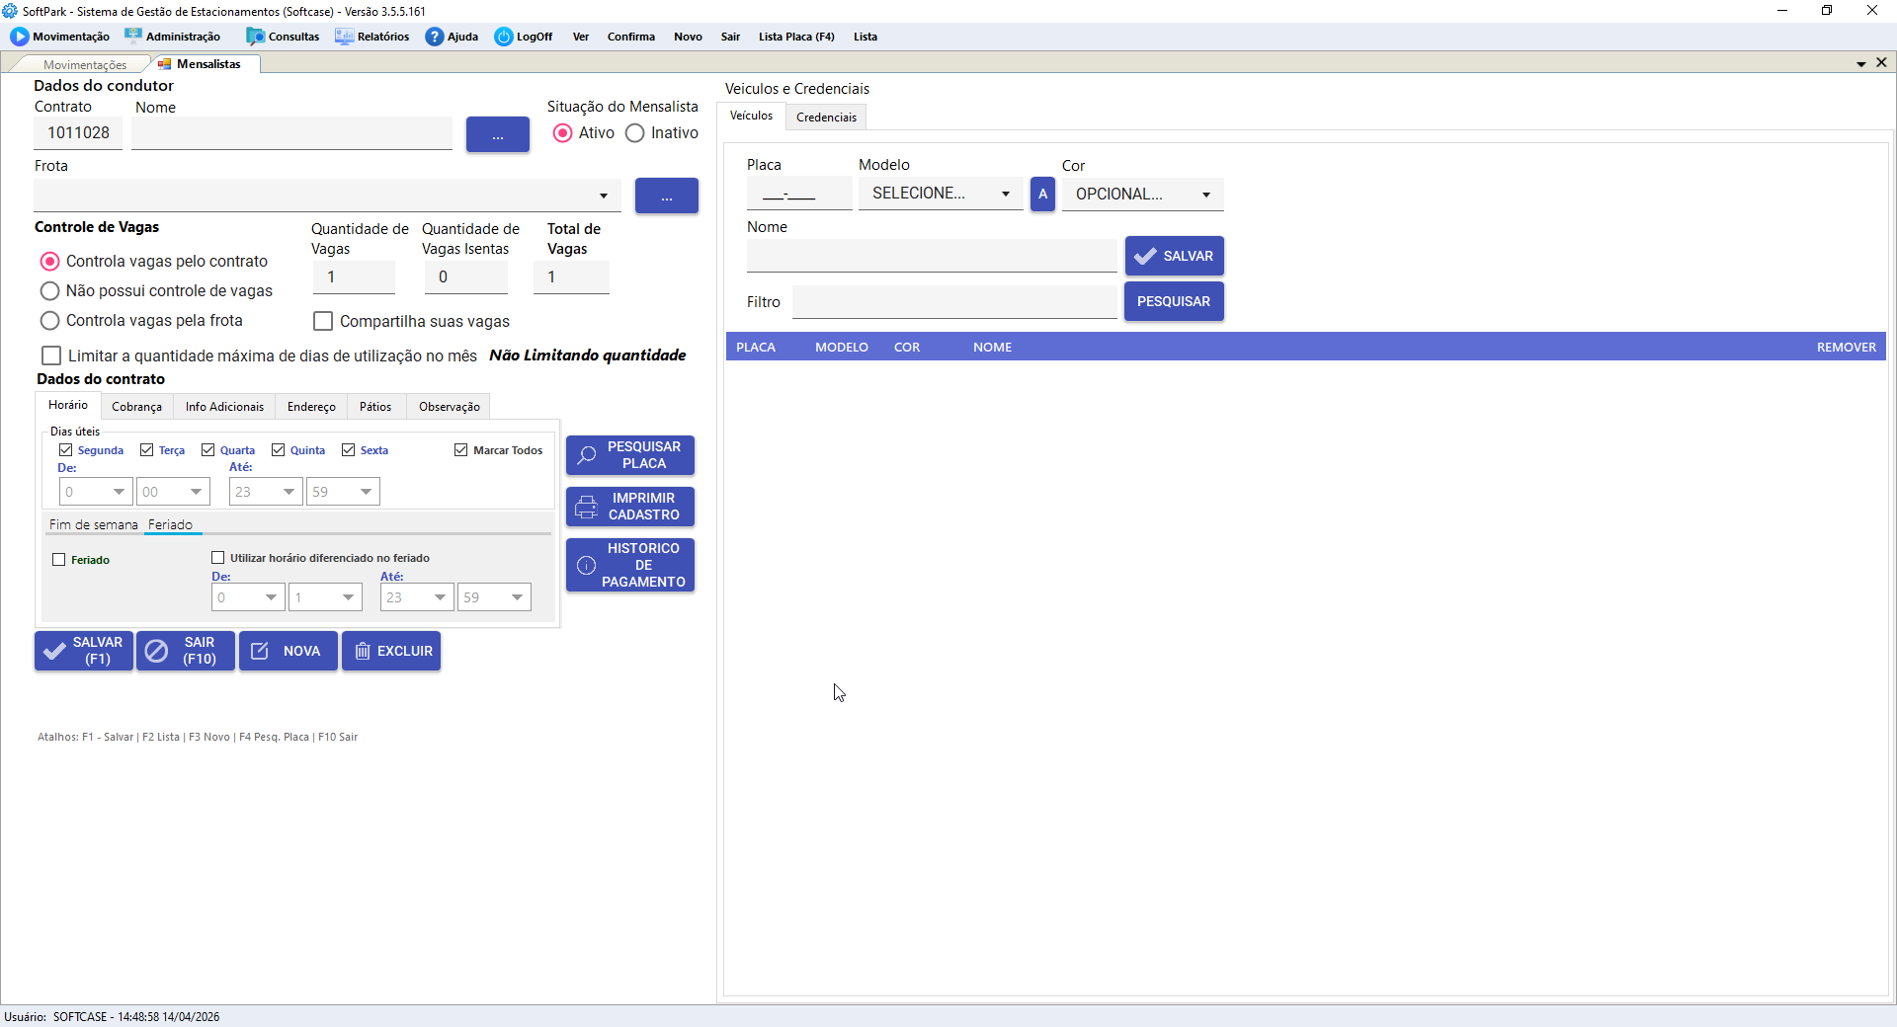The width and height of the screenshot is (1897, 1027).
Task: Open weekday Até hour dropdown showing 23
Action: click(x=266, y=492)
